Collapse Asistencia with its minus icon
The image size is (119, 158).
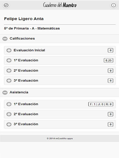tap(5, 93)
